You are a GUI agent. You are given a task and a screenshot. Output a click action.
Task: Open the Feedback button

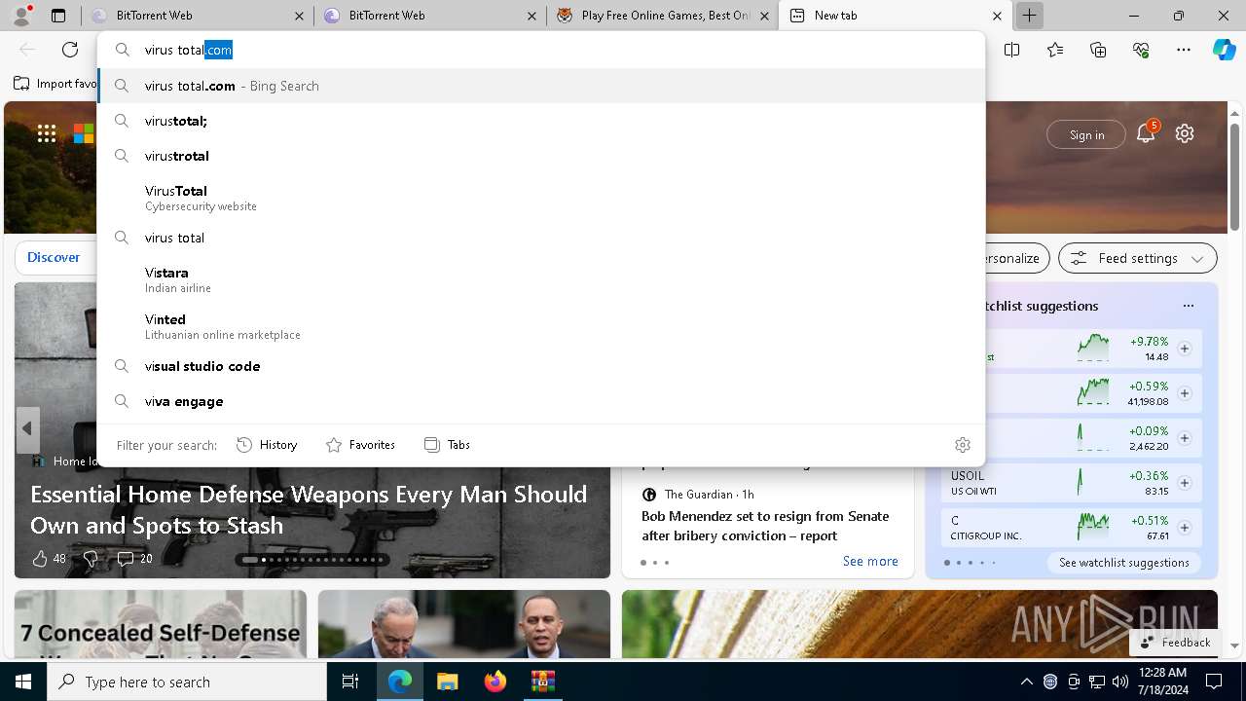[1175, 643]
